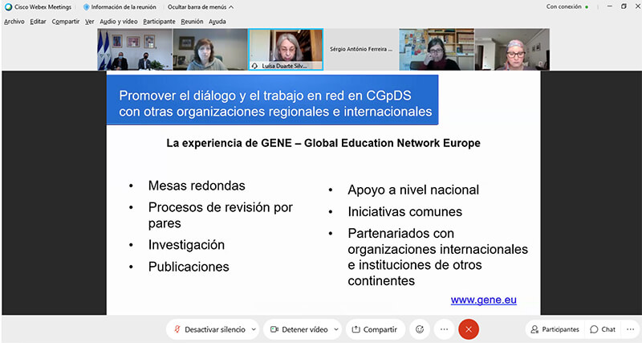Select the thumbnail with two men and flags
642x343 pixels.
click(x=135, y=50)
